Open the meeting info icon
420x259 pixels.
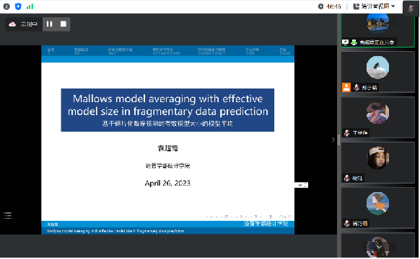tap(6, 6)
